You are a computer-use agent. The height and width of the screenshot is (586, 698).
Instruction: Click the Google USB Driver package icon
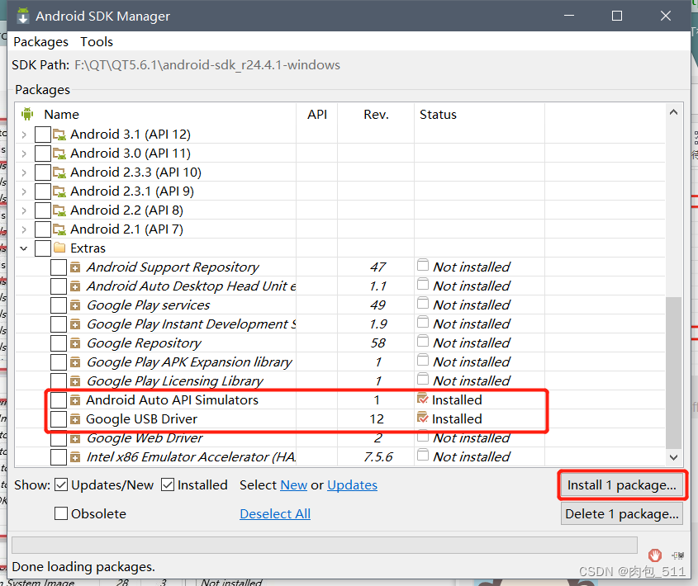[x=75, y=419]
